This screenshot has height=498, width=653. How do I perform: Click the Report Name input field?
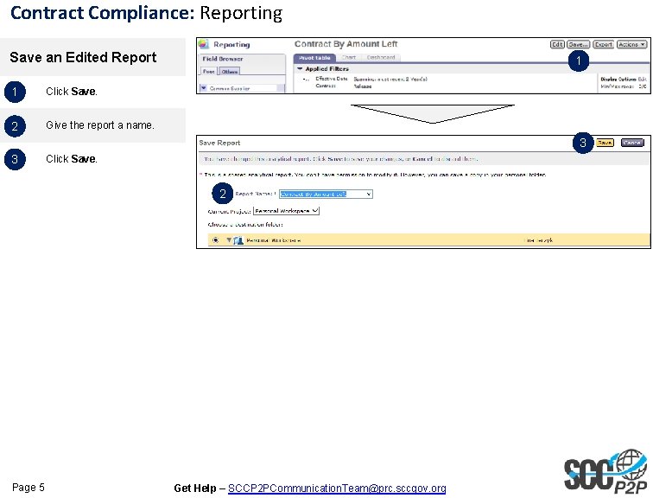[x=326, y=194]
